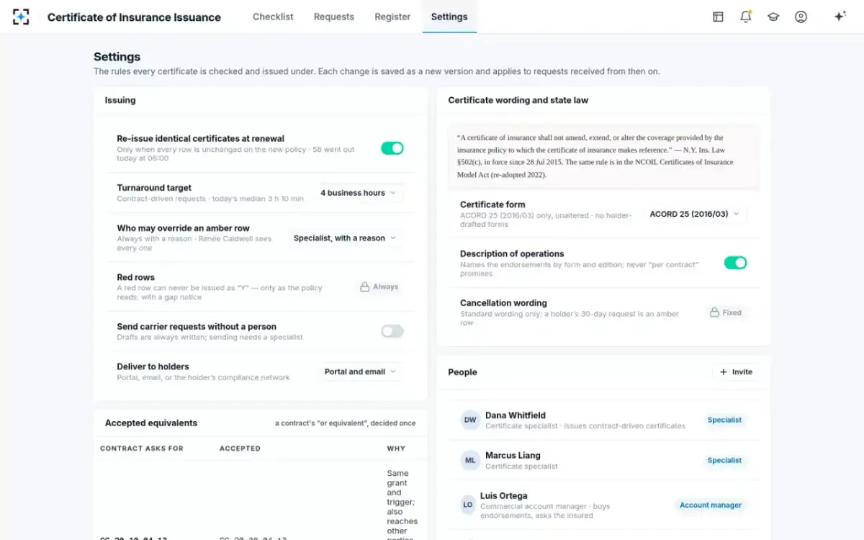The image size is (864, 540).
Task: Select the Settings tab
Action: [x=449, y=17]
